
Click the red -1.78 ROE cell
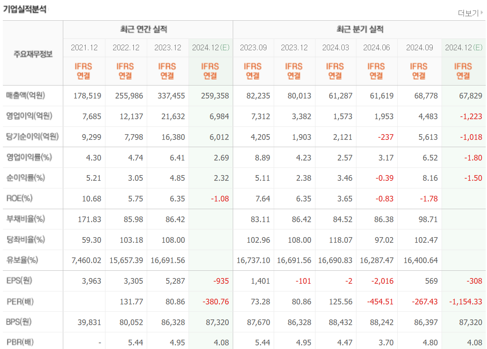[x=428, y=199]
